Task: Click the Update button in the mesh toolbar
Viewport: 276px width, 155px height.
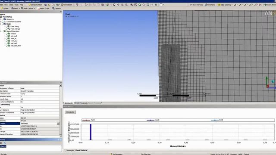Action: point(5,9)
